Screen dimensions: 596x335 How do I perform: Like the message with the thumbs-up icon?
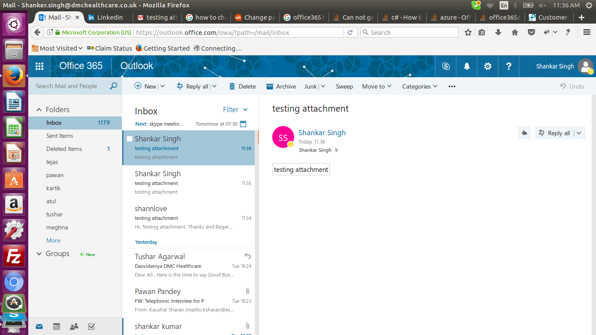tap(524, 133)
